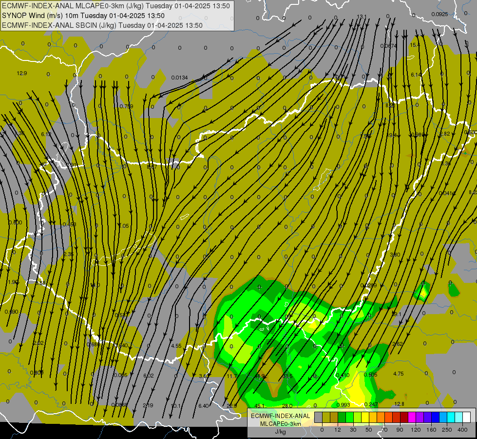
Task: Click the legend tick label '120'
Action: 416,430
